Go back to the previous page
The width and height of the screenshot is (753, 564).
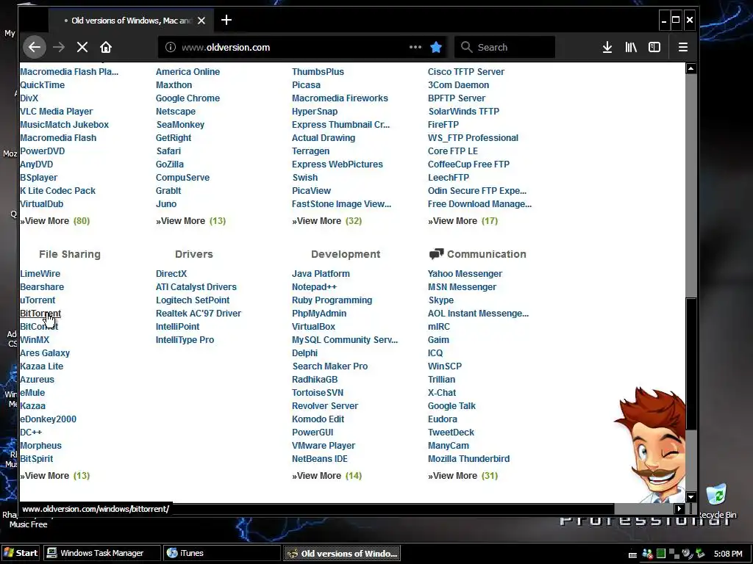click(x=34, y=47)
